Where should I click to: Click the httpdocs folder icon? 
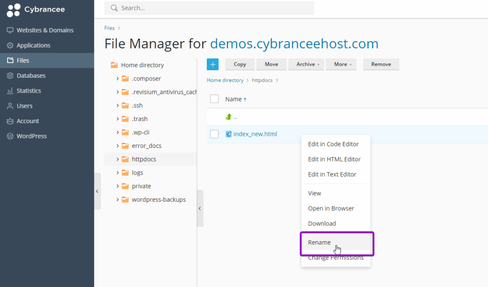tap(125, 159)
